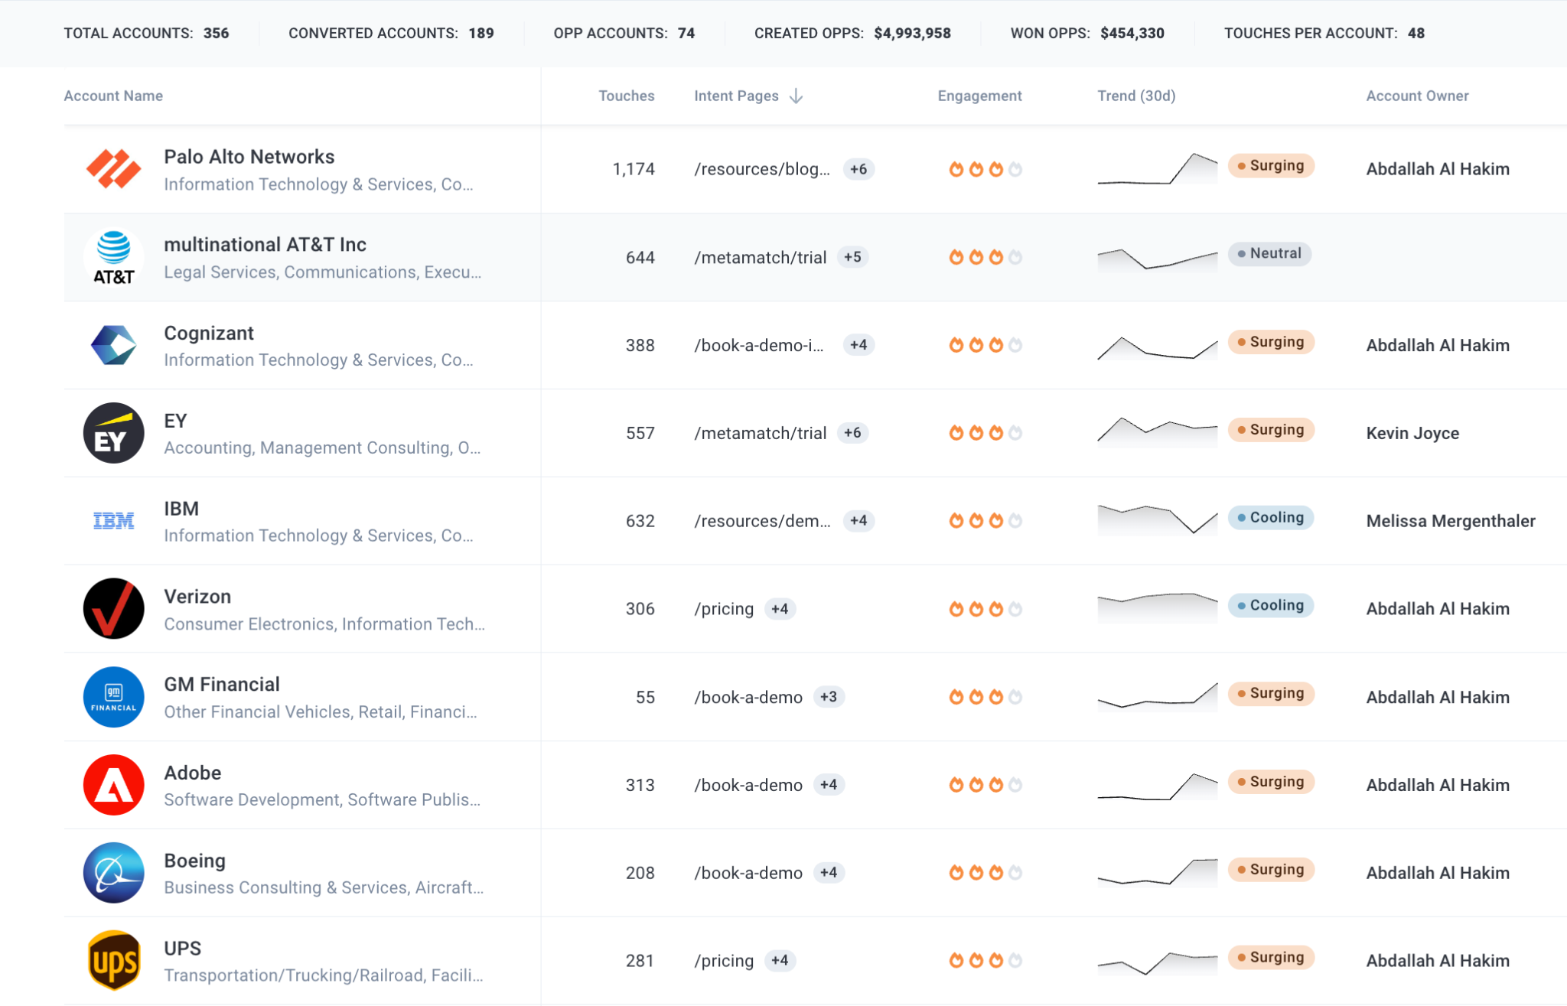Click the Cognizant logo icon
Screen dimensions: 1567x1006
click(x=113, y=345)
